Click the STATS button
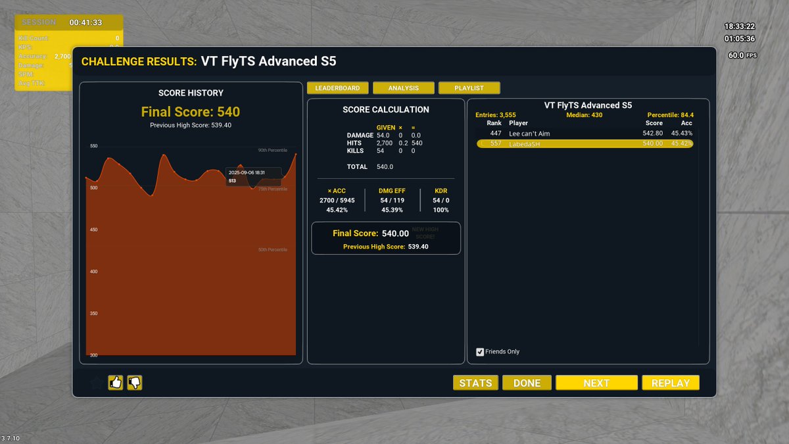Image resolution: width=789 pixels, height=444 pixels. [475, 382]
